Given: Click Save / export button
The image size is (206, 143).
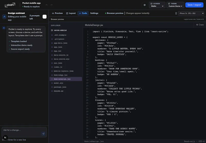Looking at the screenshot, I should coord(194,5).
